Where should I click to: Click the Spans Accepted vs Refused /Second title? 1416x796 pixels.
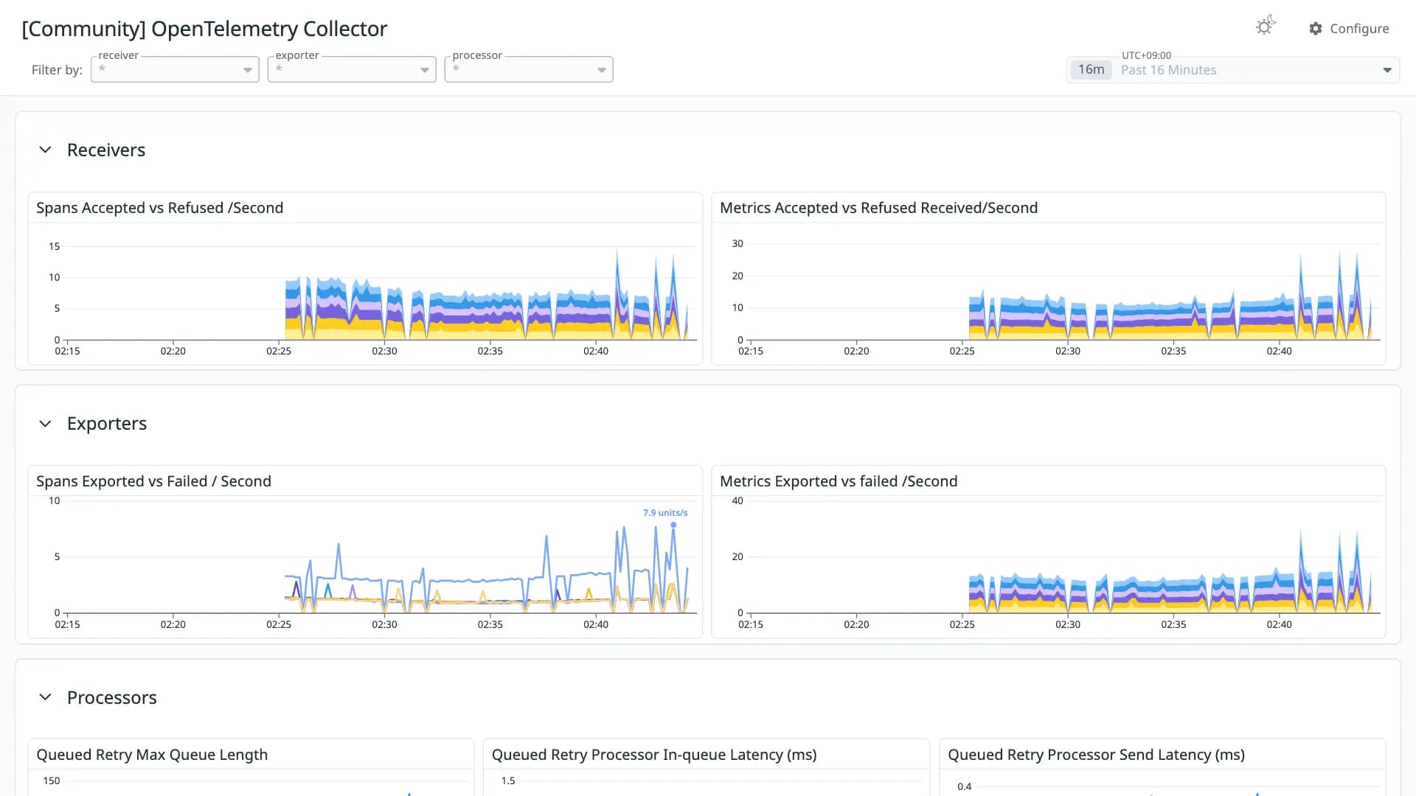(x=160, y=208)
